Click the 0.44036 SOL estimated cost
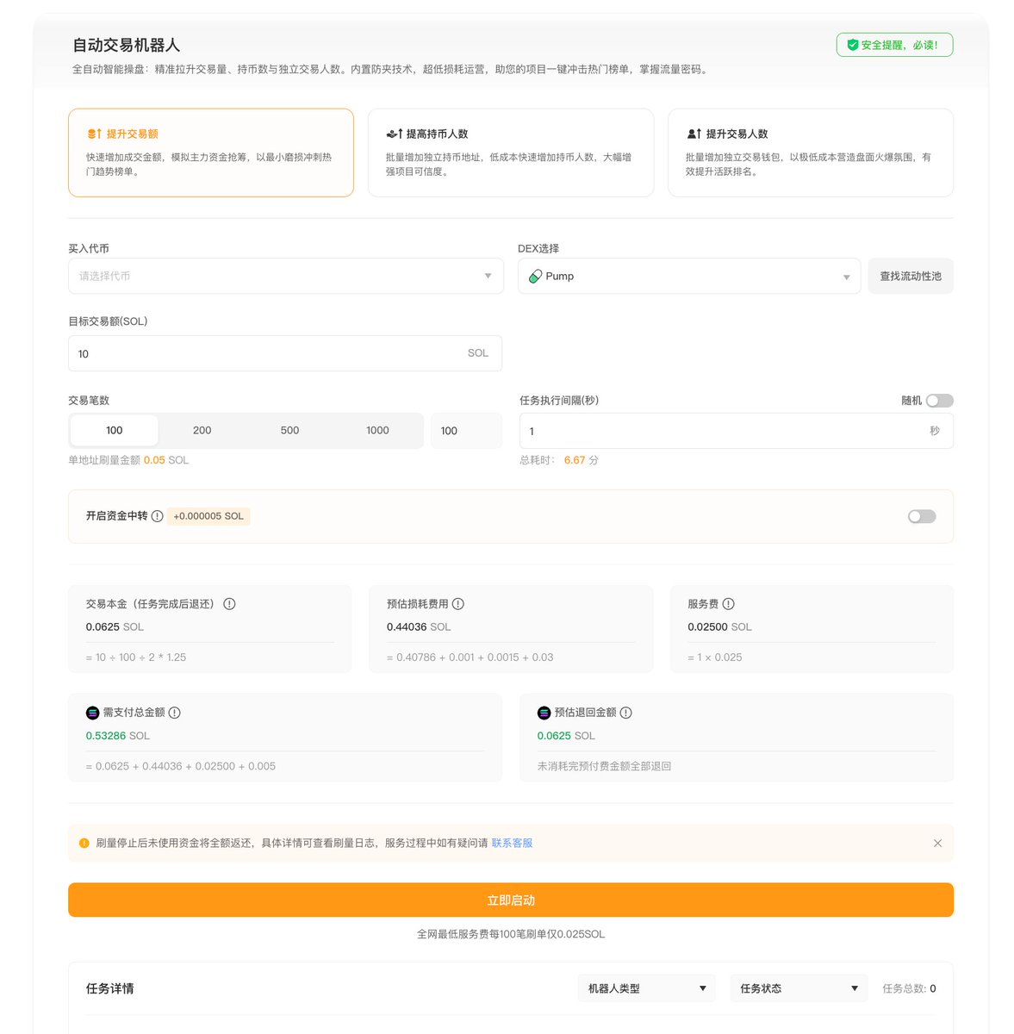This screenshot has width=1014, height=1034. pyautogui.click(x=419, y=627)
